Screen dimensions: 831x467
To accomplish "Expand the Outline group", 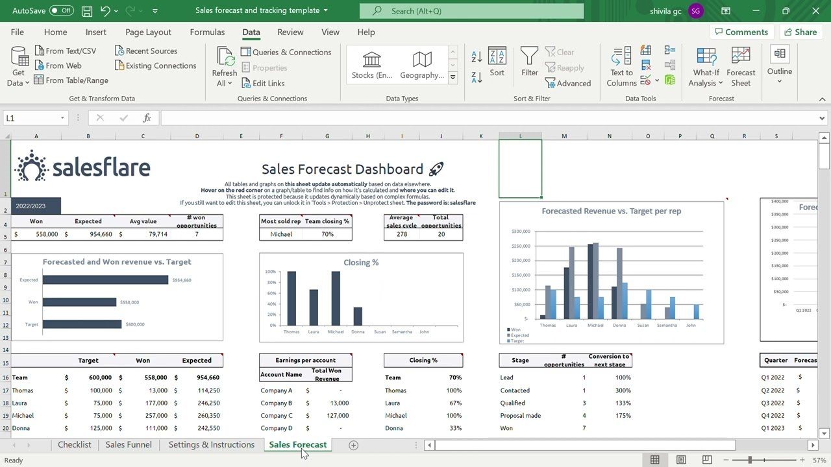I will click(779, 65).
